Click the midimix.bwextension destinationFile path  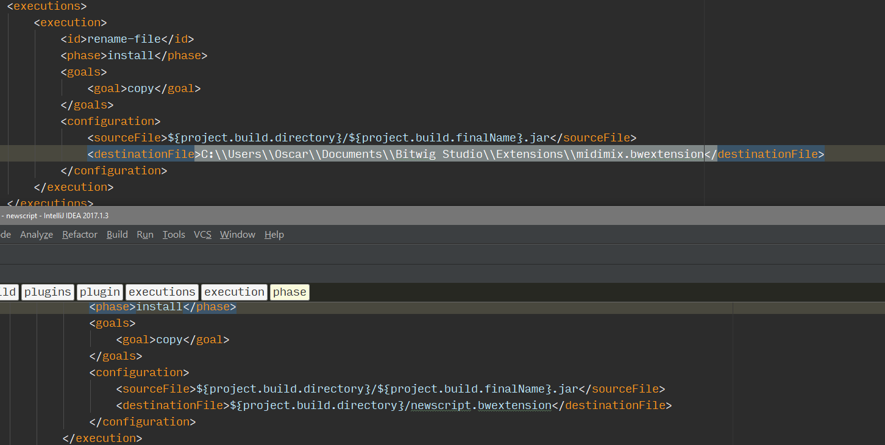pos(452,154)
